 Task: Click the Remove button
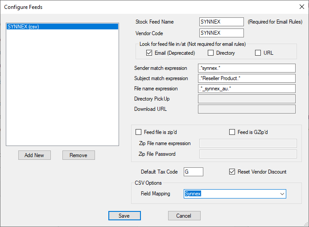[78, 155]
